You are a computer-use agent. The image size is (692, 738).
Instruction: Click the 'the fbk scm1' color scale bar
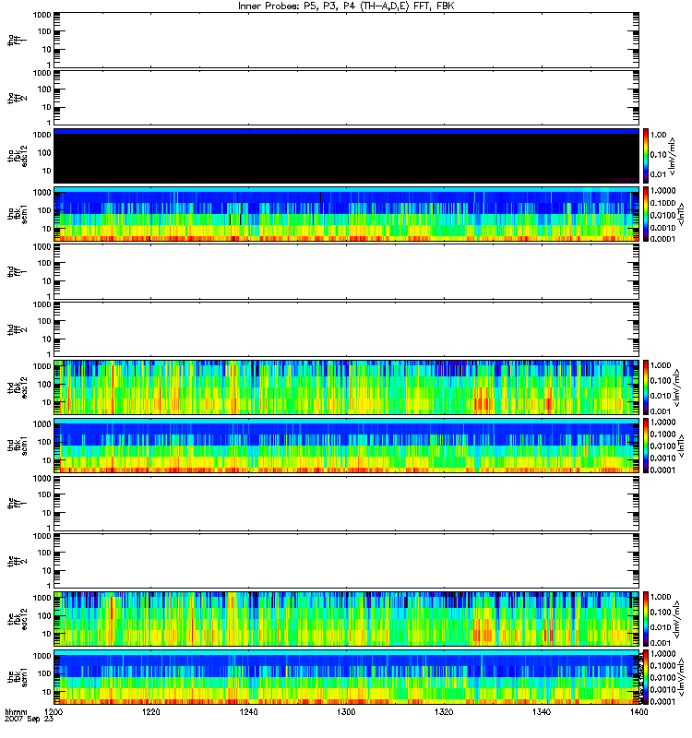[646, 677]
